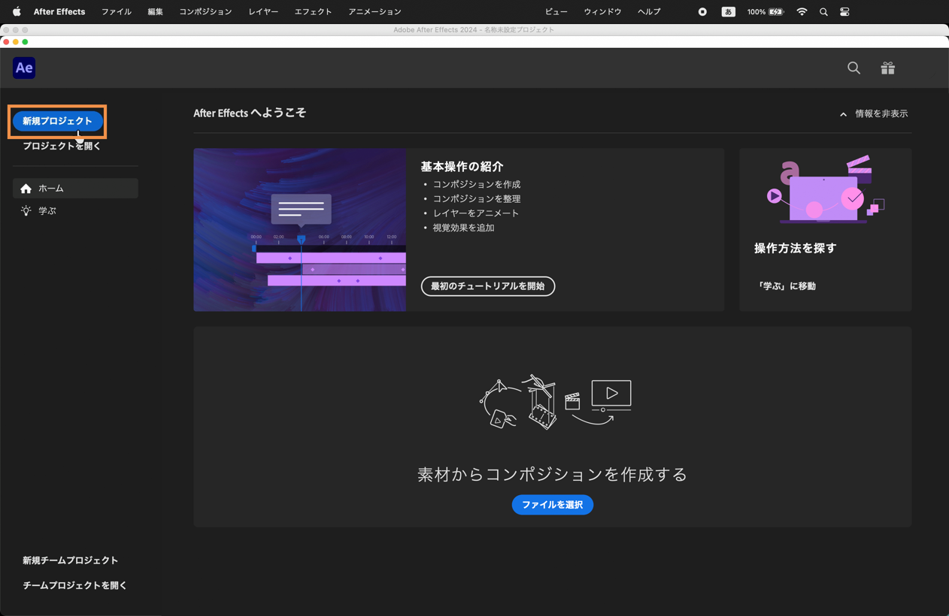
Task: Open the ヘルプ menu
Action: 649,12
